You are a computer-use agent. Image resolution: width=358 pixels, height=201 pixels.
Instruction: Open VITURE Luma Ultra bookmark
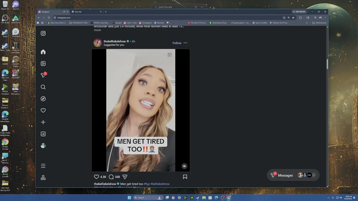point(100,23)
